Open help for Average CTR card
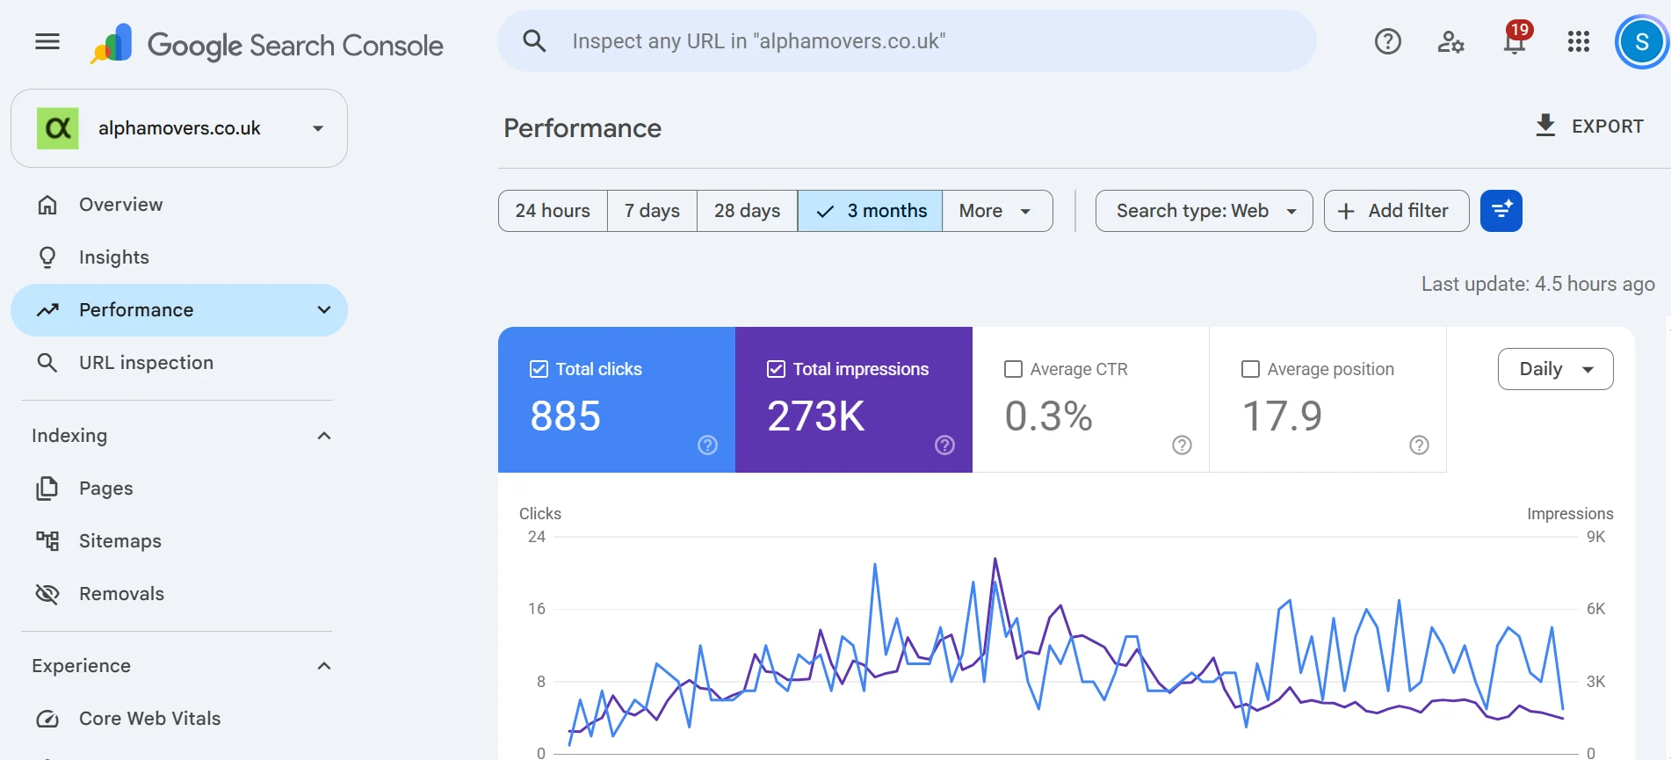The width and height of the screenshot is (1671, 760). click(x=1182, y=445)
